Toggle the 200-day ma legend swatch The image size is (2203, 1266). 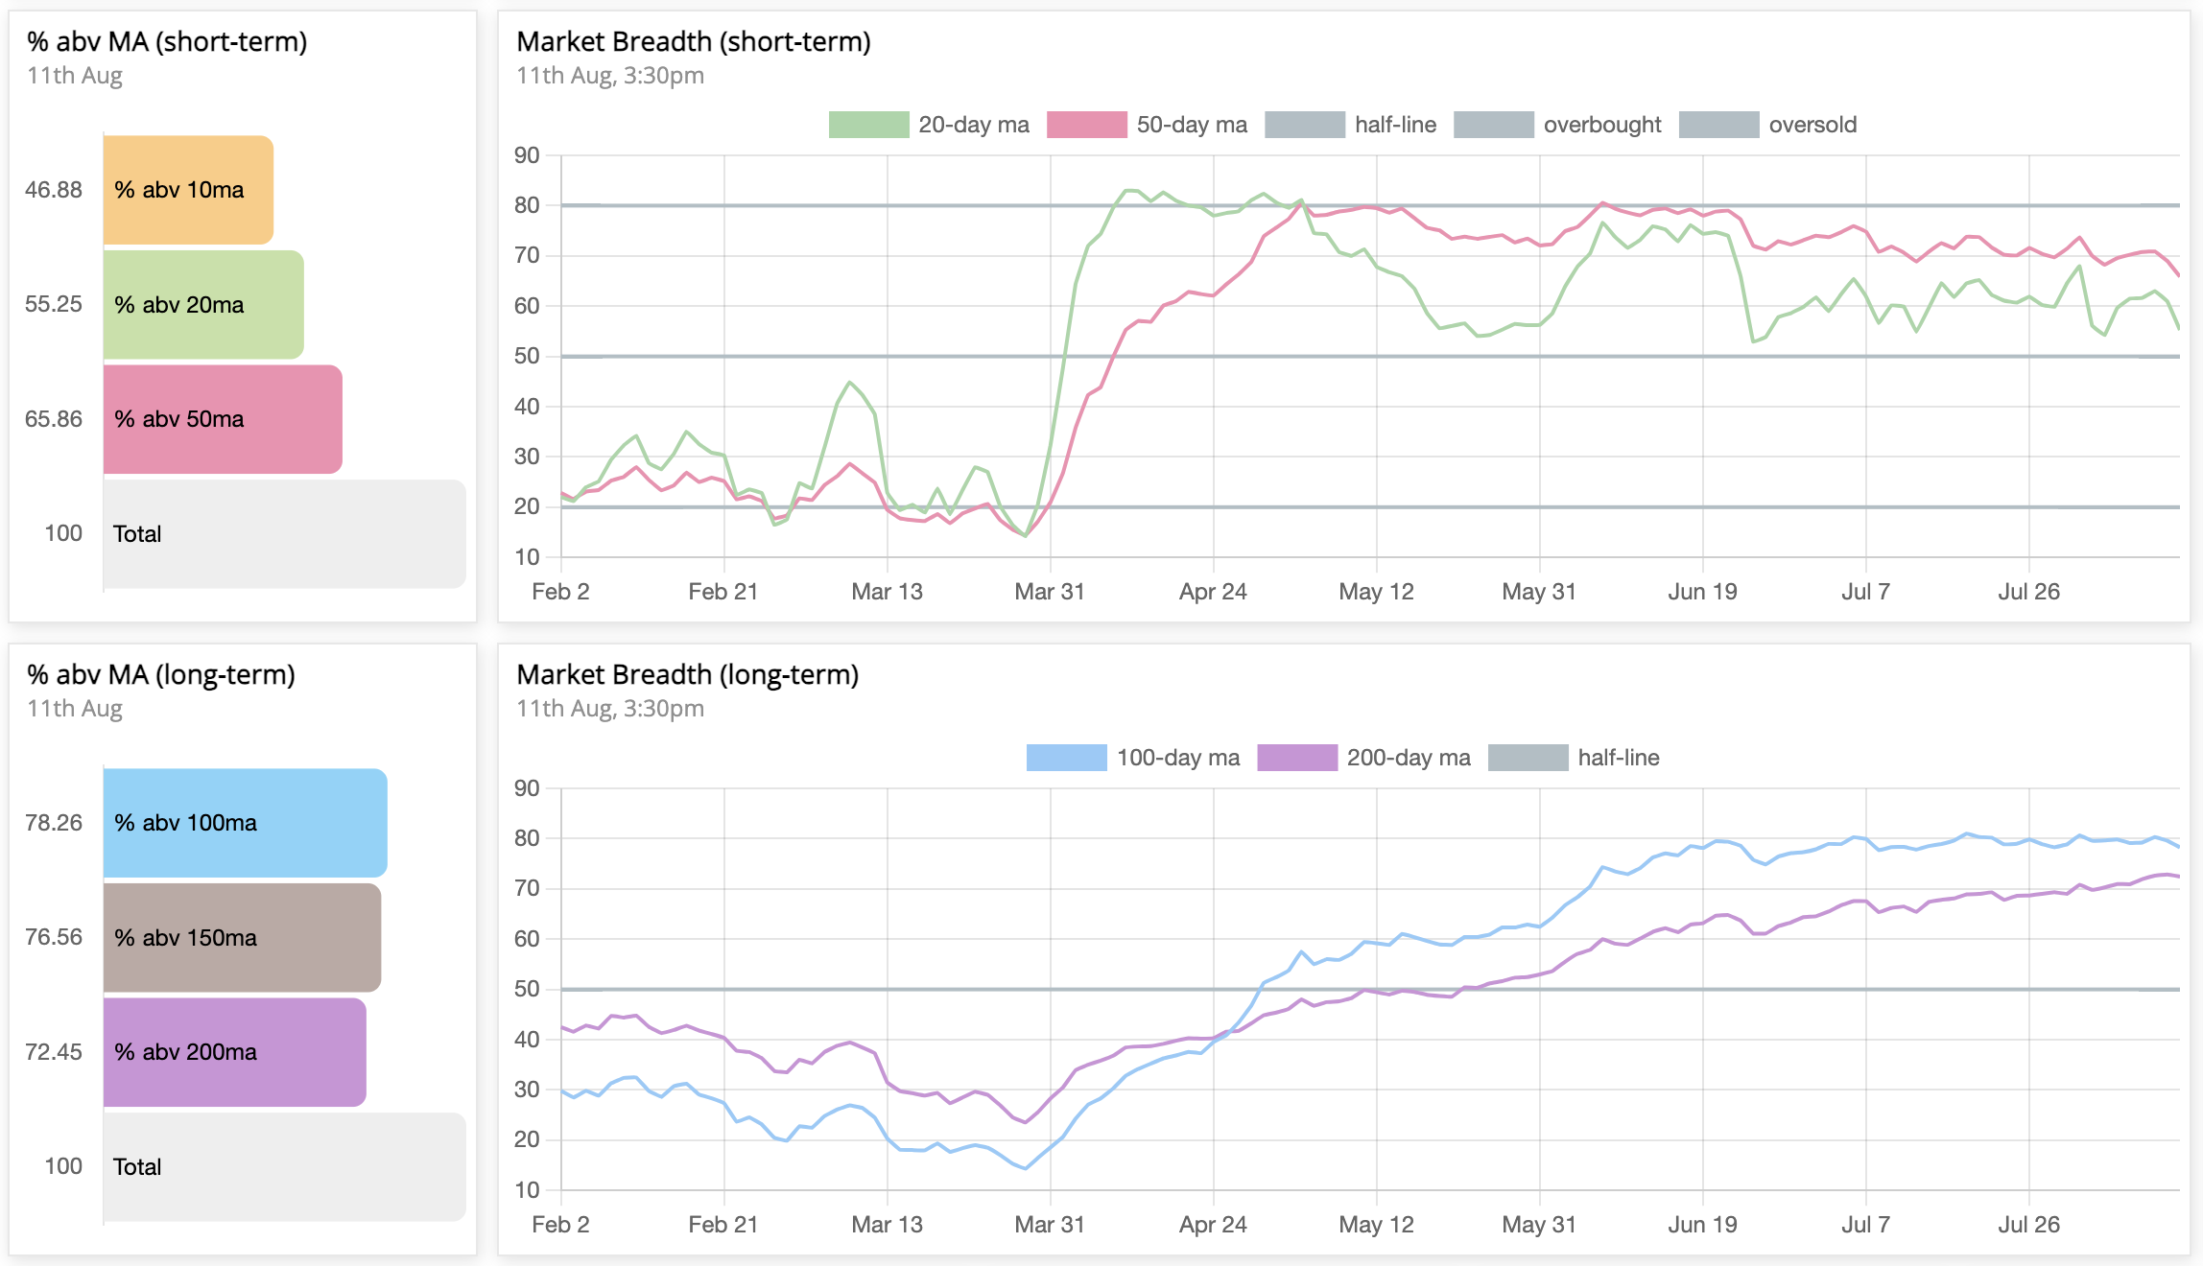[x=1296, y=758]
